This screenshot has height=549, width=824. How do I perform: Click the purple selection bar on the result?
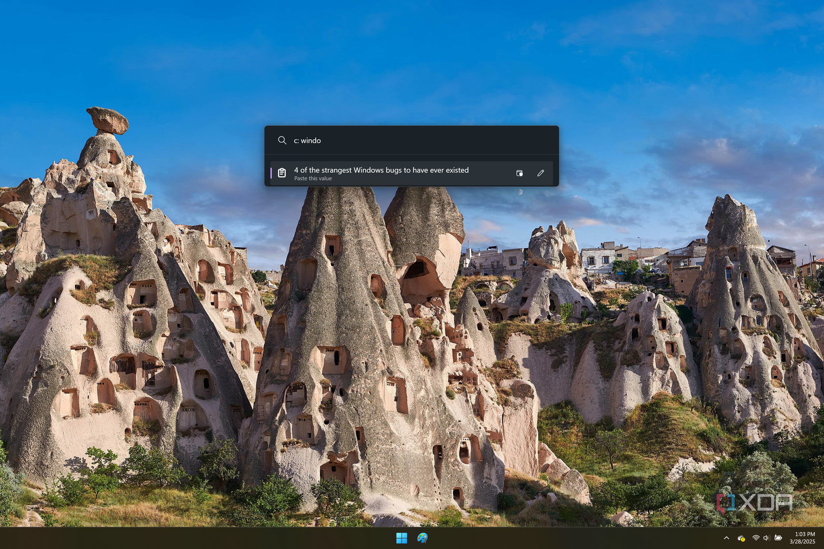coord(271,173)
